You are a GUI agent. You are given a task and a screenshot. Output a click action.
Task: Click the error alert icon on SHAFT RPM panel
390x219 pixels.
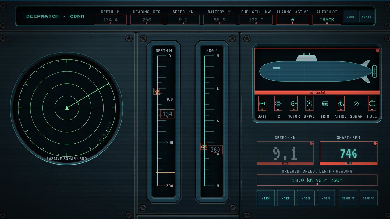point(375,144)
